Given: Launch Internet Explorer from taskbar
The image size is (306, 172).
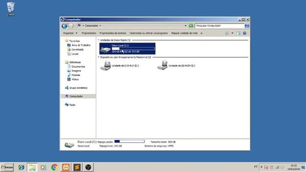Looking at the screenshot, I should (x=21, y=167).
